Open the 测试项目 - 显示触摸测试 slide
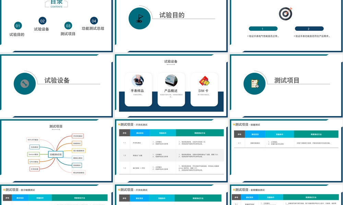 57,195
